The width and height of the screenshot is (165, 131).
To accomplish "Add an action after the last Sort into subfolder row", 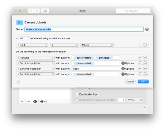I will coord(145,74).
